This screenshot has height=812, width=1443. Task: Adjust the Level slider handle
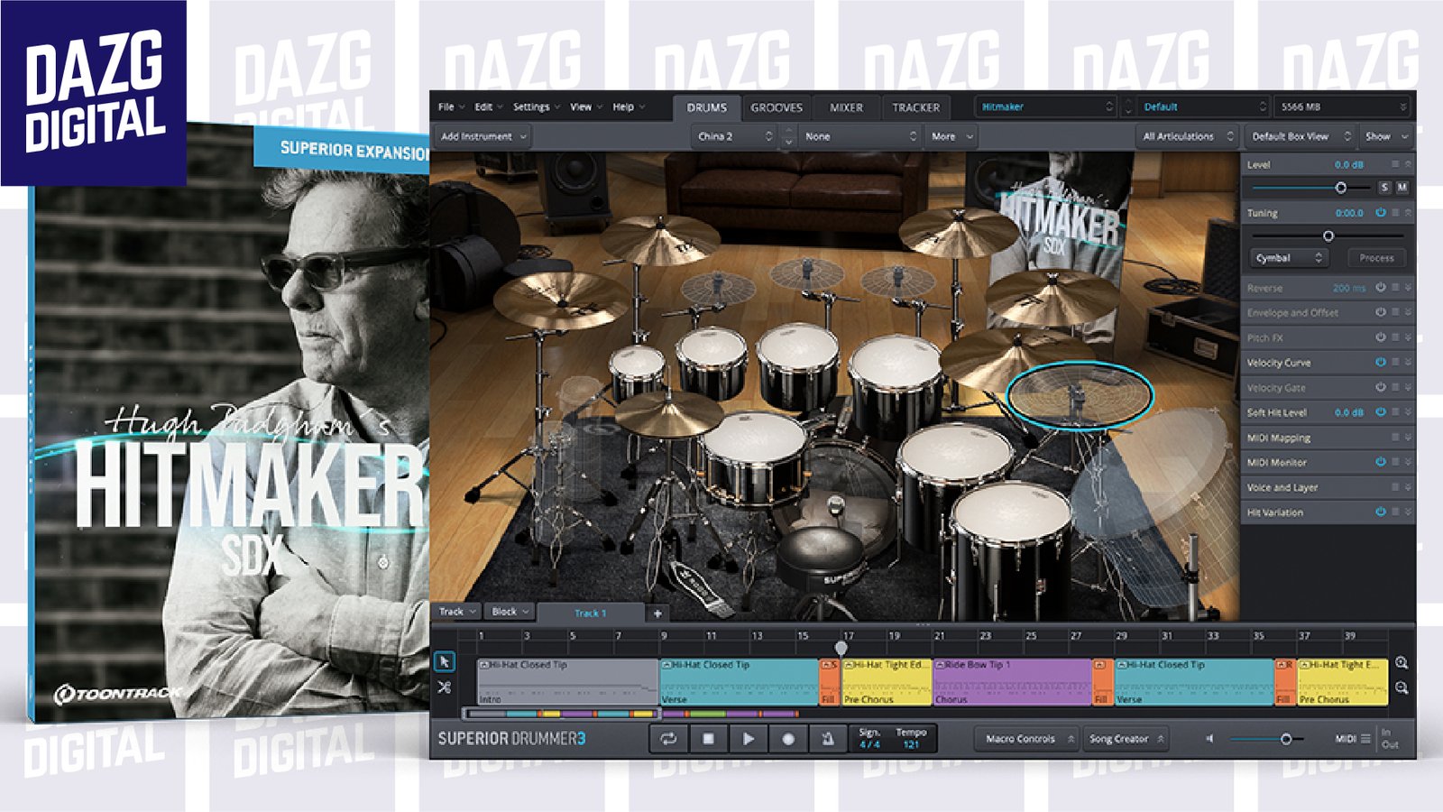pyautogui.click(x=1341, y=188)
